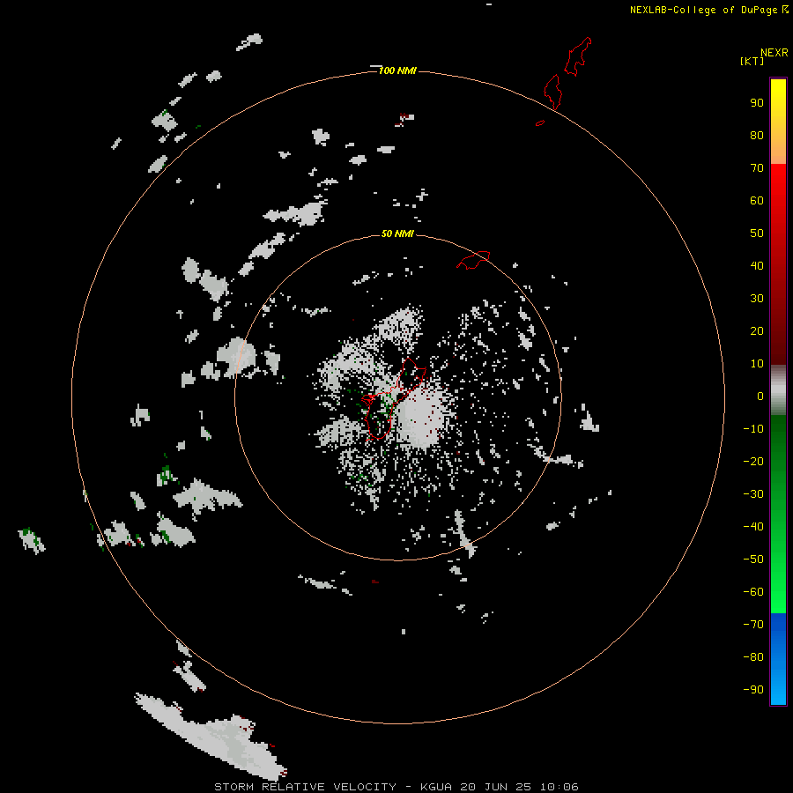Click the blue bottom segment of the color bar
This screenshot has height=793, width=793.
pyautogui.click(x=778, y=659)
